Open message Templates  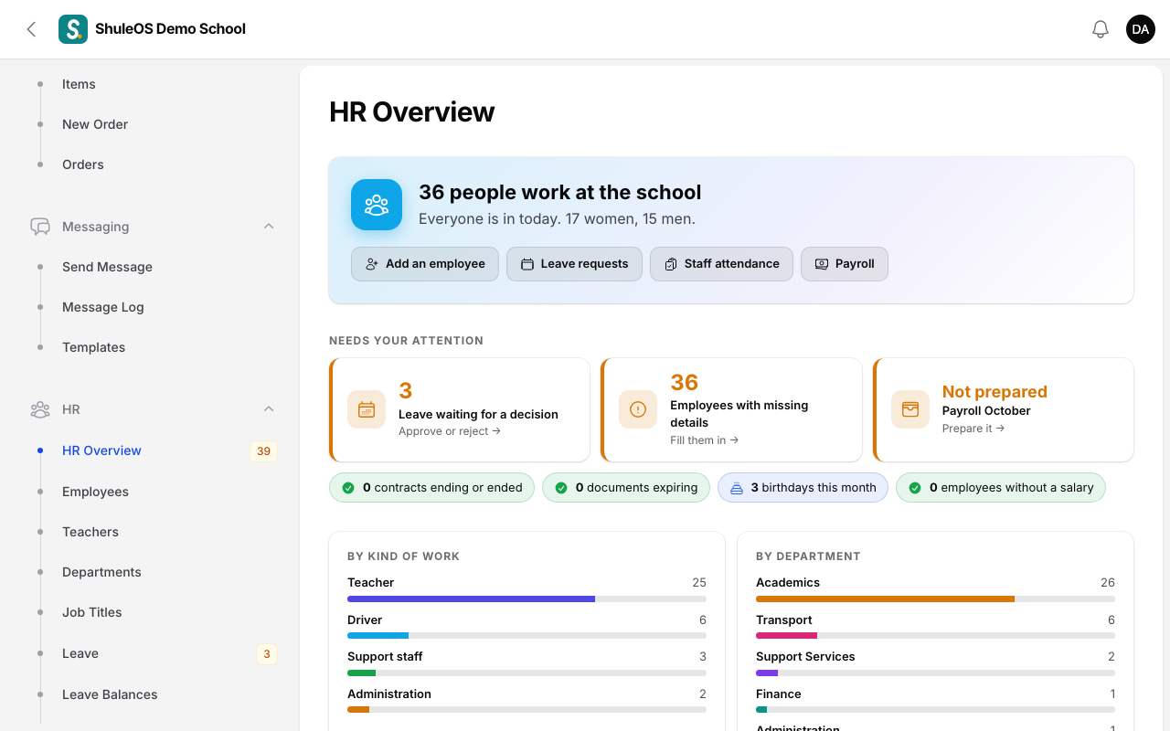(93, 347)
